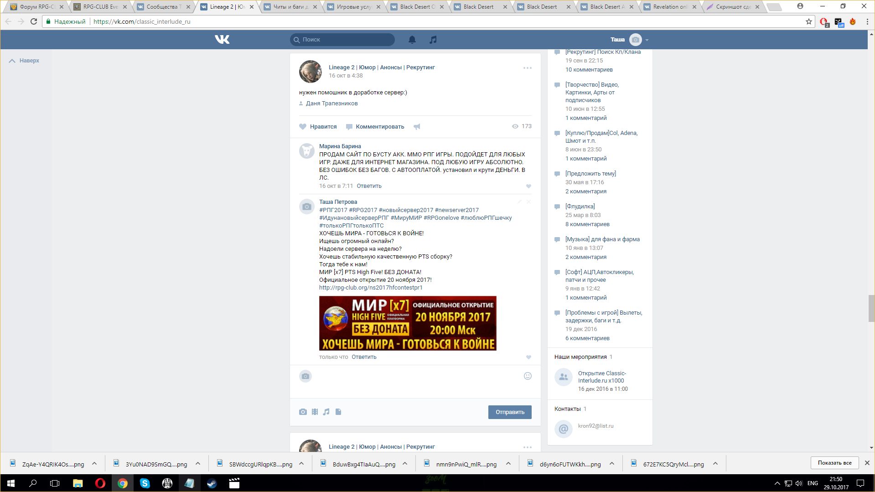Like Марина Барина's comment heart
The height and width of the screenshot is (492, 875).
528,186
